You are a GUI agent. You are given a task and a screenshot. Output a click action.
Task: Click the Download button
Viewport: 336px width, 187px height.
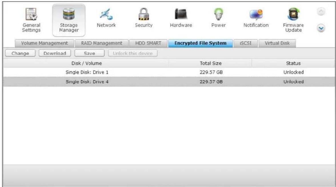(55, 53)
